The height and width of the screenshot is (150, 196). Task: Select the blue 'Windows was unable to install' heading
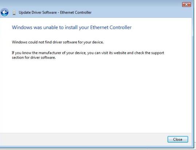point(71,27)
